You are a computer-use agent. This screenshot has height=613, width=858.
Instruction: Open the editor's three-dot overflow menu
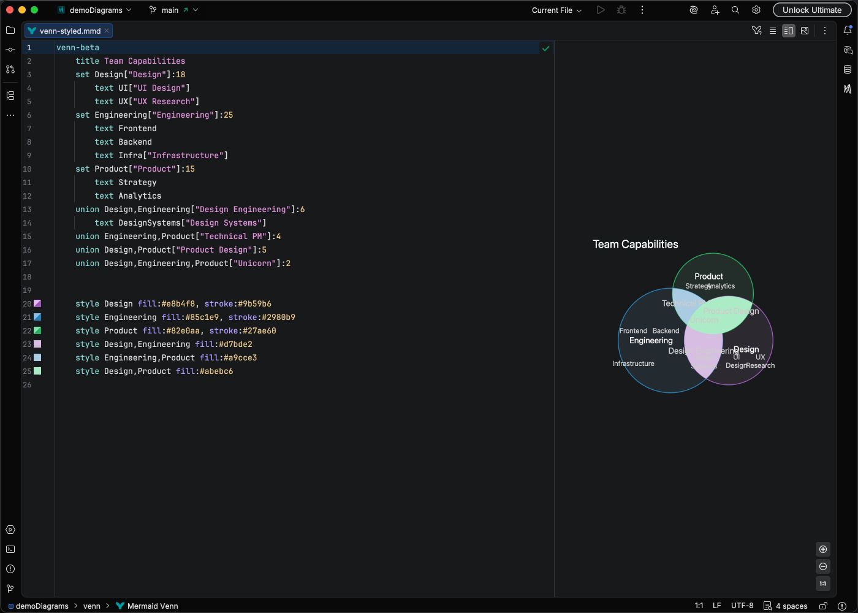click(x=825, y=30)
